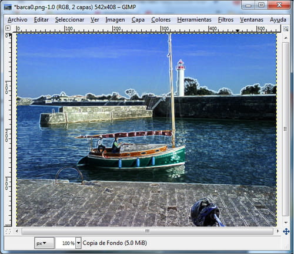The height and width of the screenshot is (254, 294).
Task: Click the down arrow of vertical scrollbar
Action: pyautogui.click(x=286, y=222)
